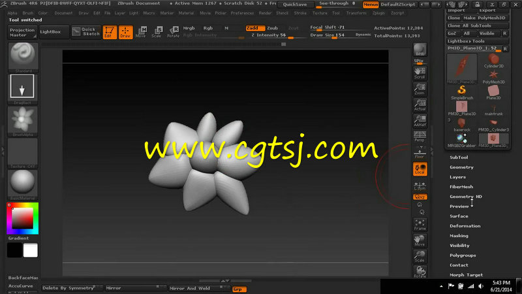Viewport: 522px width, 294px height.
Task: Click the right shelf Scale view icon
Action: pyautogui.click(x=420, y=256)
